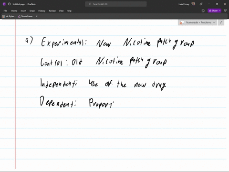This screenshot has height=172, width=229.
Task: Open the Luke Finney account picture
Action: click(x=193, y=4)
